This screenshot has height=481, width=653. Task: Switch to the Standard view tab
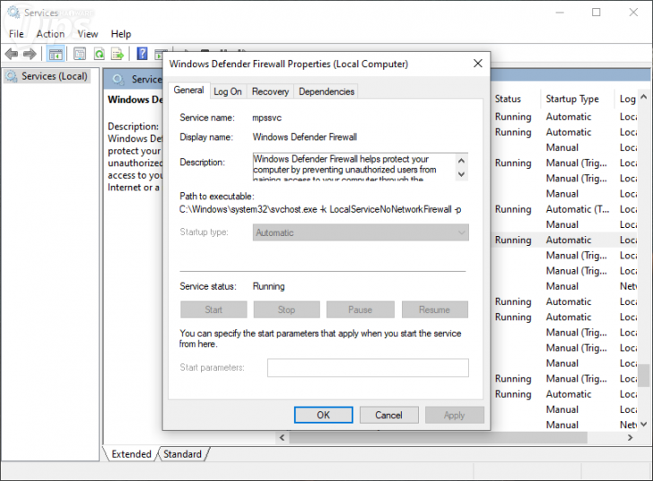pyautogui.click(x=182, y=454)
